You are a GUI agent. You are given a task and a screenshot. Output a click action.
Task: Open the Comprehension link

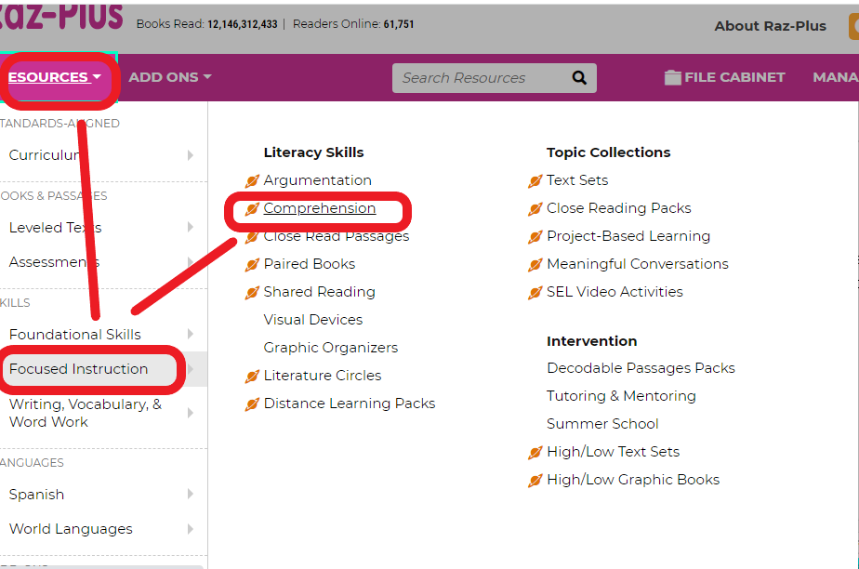tap(320, 208)
